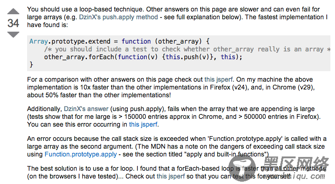Image resolution: width=335 pixels, height=184 pixels.
Task: Click the vote count number 34
Action: point(13,23)
